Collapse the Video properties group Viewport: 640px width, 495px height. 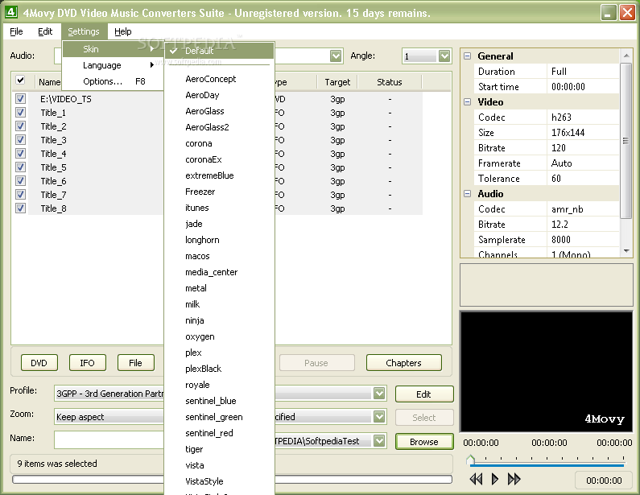(468, 102)
